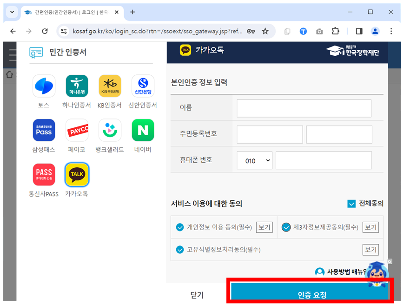Viewport: 404px width, 304px height.
Task: Select the Samsung Pass icon
Action: click(x=44, y=130)
